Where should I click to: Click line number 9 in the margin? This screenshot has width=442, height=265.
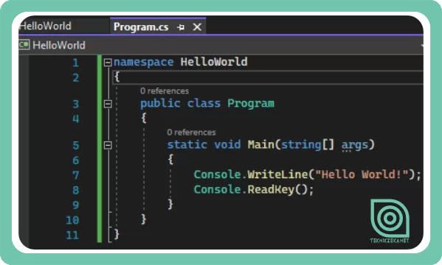click(75, 205)
